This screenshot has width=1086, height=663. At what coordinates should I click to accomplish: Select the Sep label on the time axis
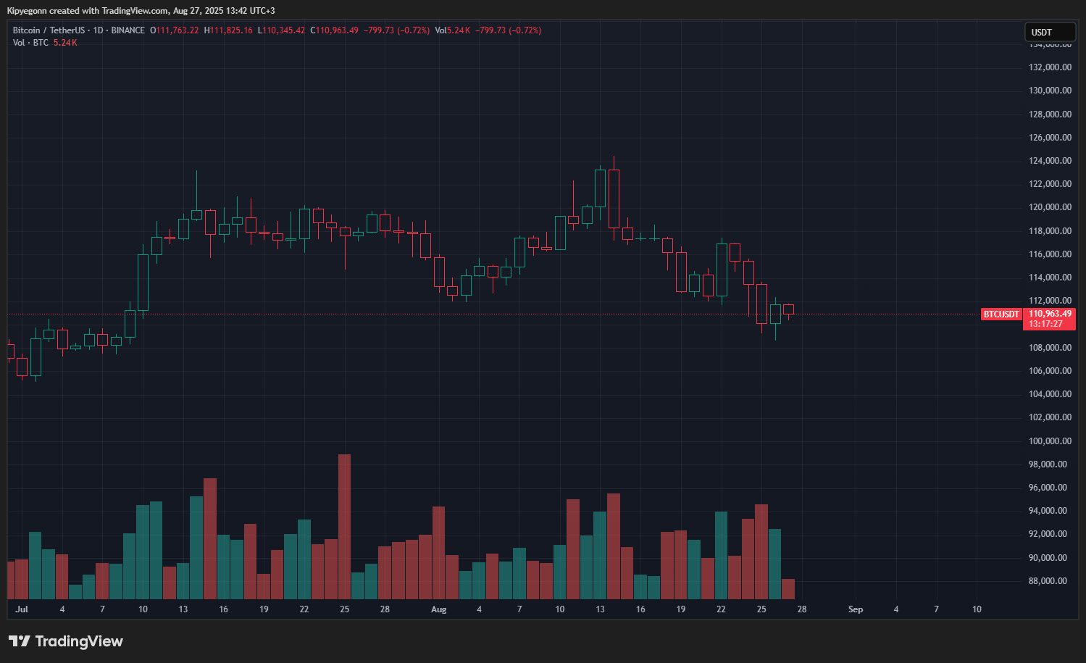[855, 609]
